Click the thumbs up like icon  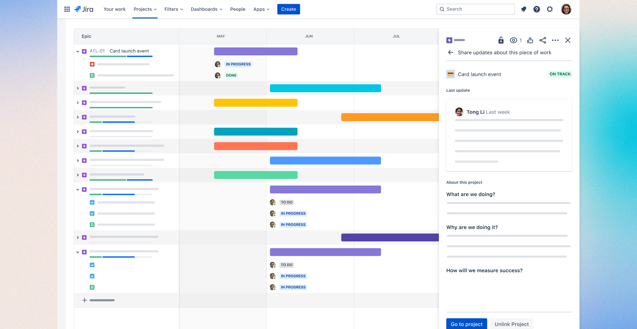530,41
